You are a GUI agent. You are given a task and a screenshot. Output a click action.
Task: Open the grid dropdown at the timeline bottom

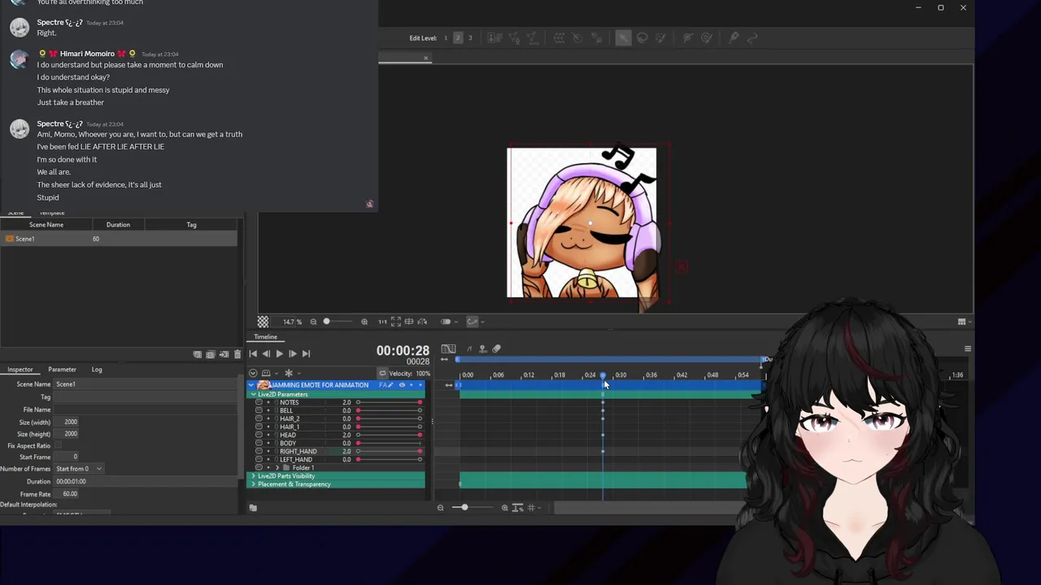(x=534, y=508)
